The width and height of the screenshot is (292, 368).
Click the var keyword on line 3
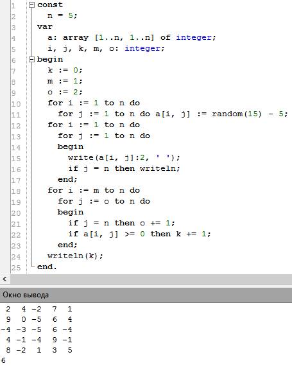(44, 27)
